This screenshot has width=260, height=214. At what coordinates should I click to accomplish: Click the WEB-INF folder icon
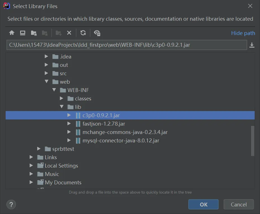(x=63, y=90)
